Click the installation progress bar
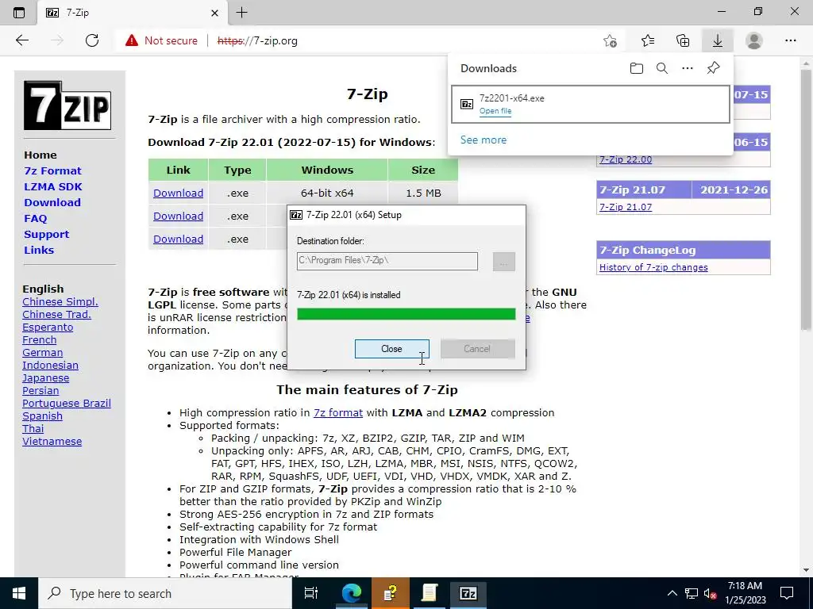 (x=406, y=314)
